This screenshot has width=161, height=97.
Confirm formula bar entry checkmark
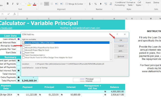click(9, 14)
